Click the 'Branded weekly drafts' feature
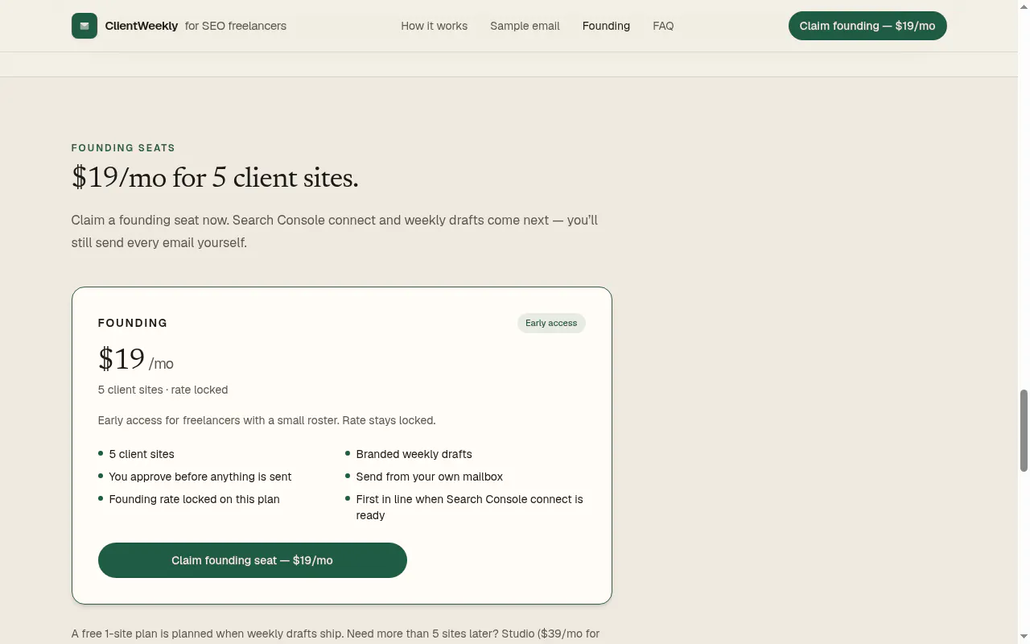 point(414,454)
